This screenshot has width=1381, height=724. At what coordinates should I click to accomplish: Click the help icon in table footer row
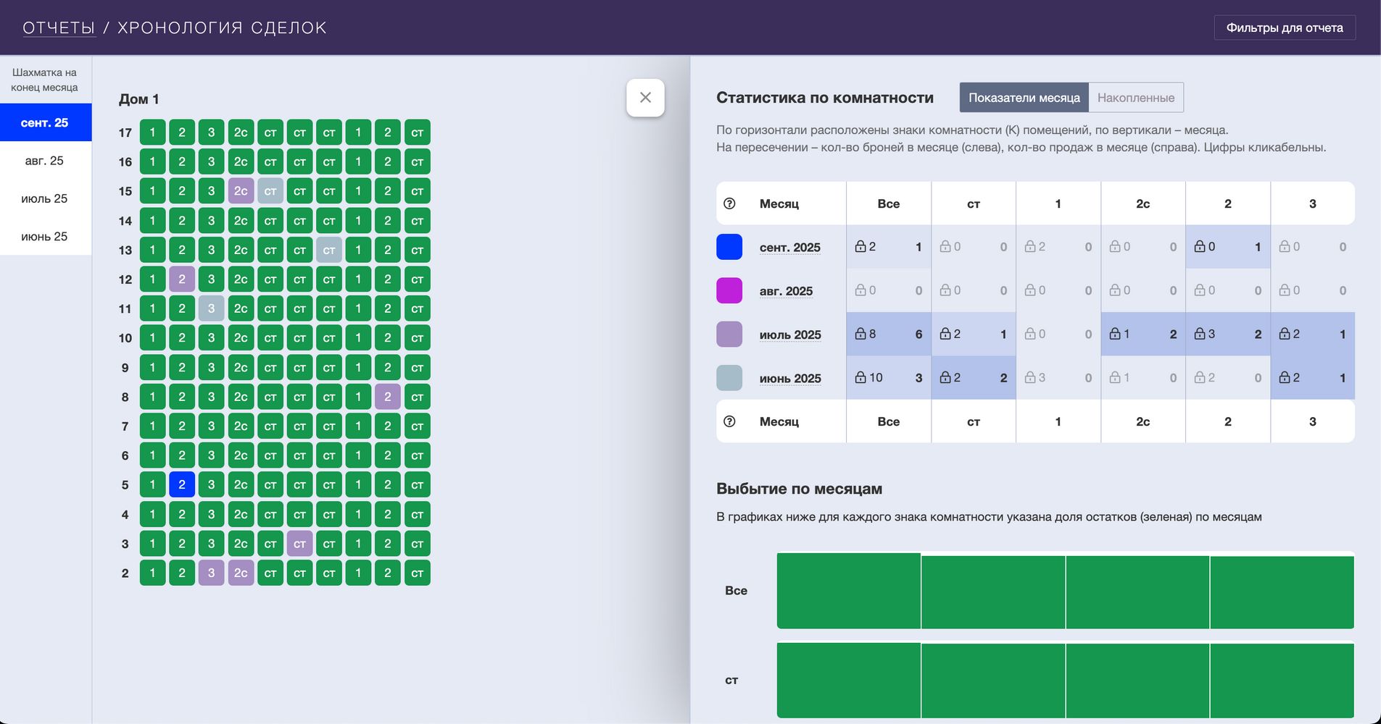point(729,421)
